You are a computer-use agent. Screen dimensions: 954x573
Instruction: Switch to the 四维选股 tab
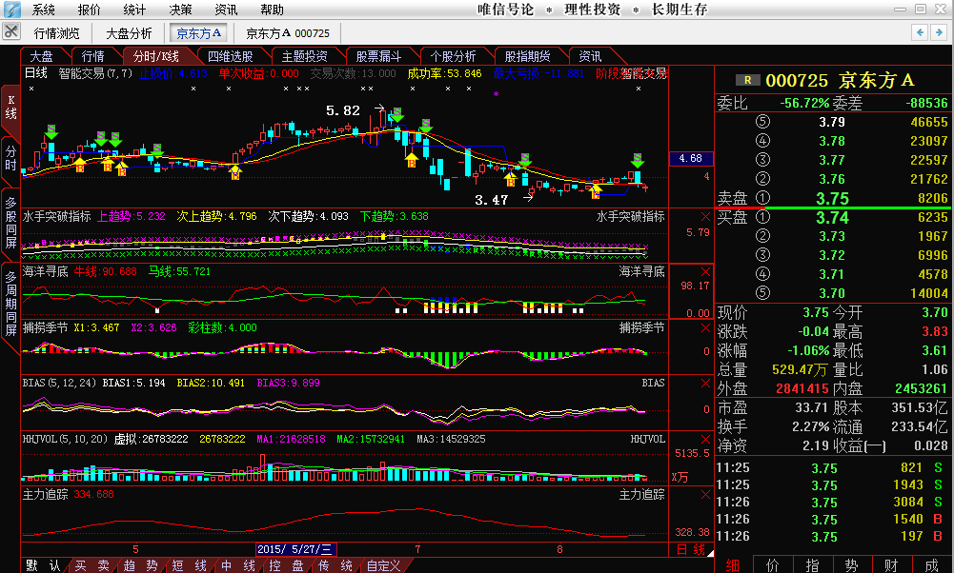point(231,56)
